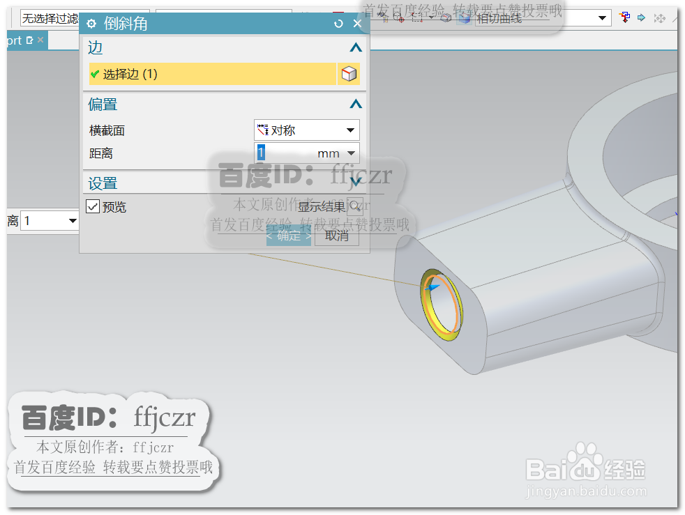
Task: Click the 选择边 (1) selection row
Action: (x=213, y=74)
